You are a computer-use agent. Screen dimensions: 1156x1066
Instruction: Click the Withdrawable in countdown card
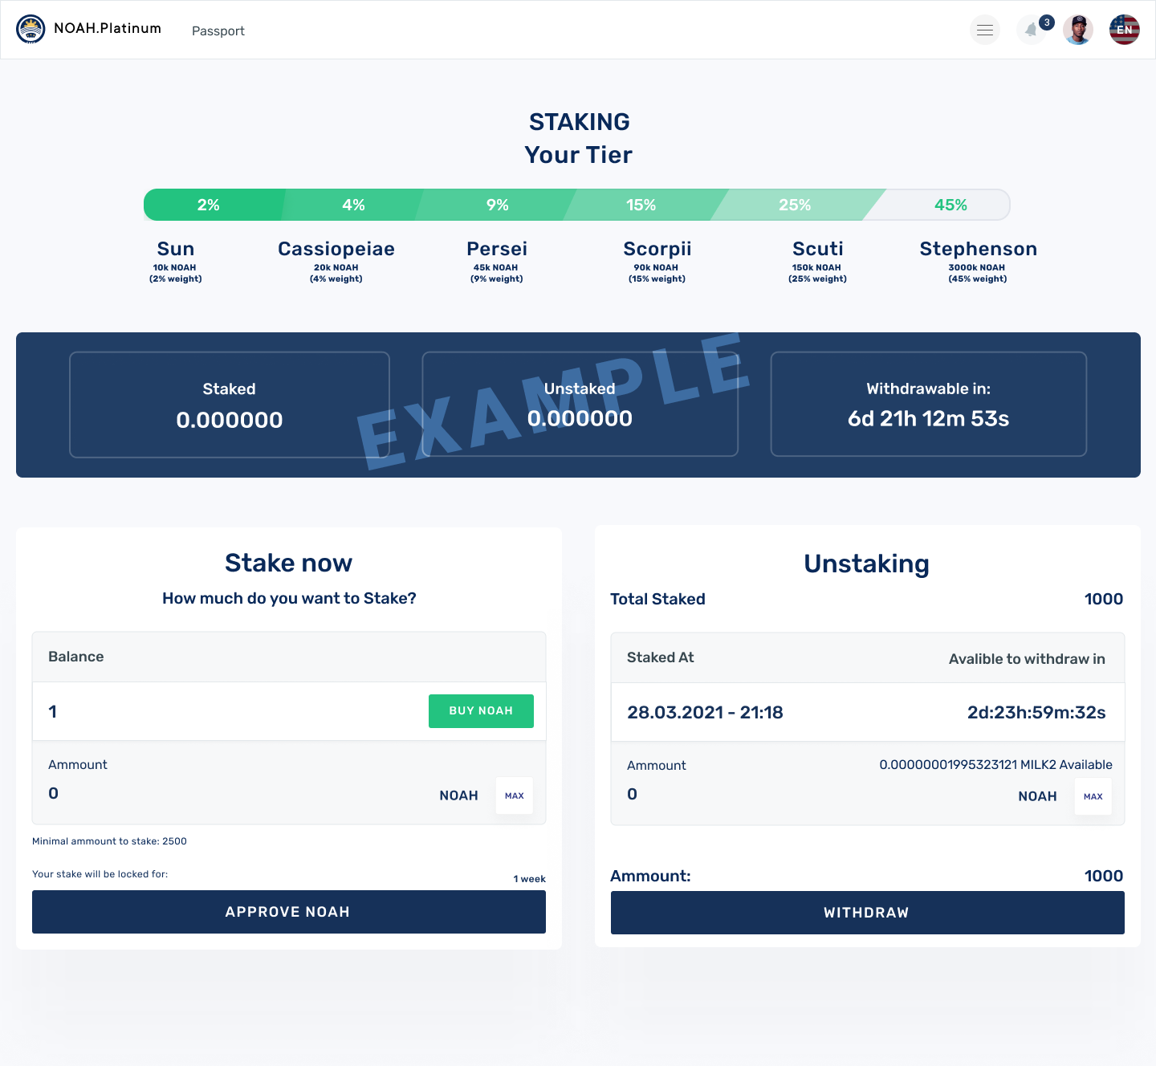pyautogui.click(x=929, y=404)
